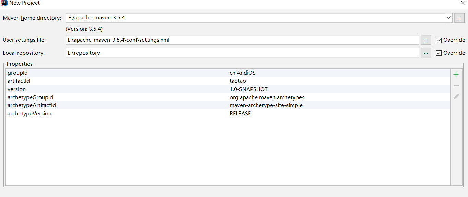Click the User settings file path field

[x=243, y=40]
